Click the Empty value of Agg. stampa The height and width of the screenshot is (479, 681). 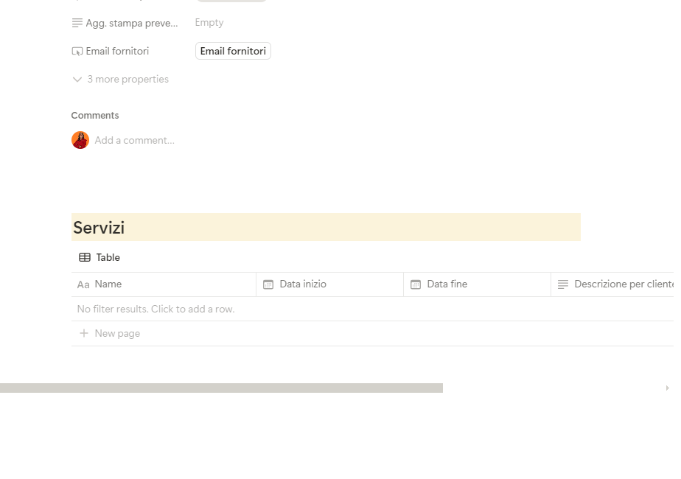tap(209, 23)
